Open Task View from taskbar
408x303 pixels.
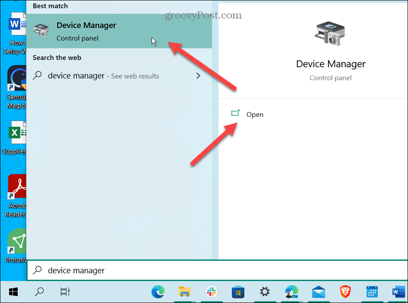point(65,292)
